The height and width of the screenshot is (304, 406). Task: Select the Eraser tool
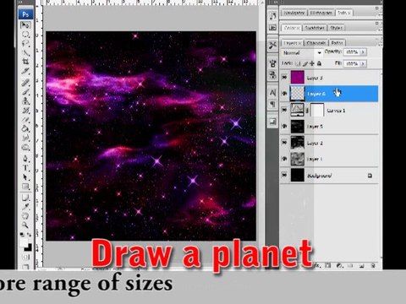(x=25, y=119)
